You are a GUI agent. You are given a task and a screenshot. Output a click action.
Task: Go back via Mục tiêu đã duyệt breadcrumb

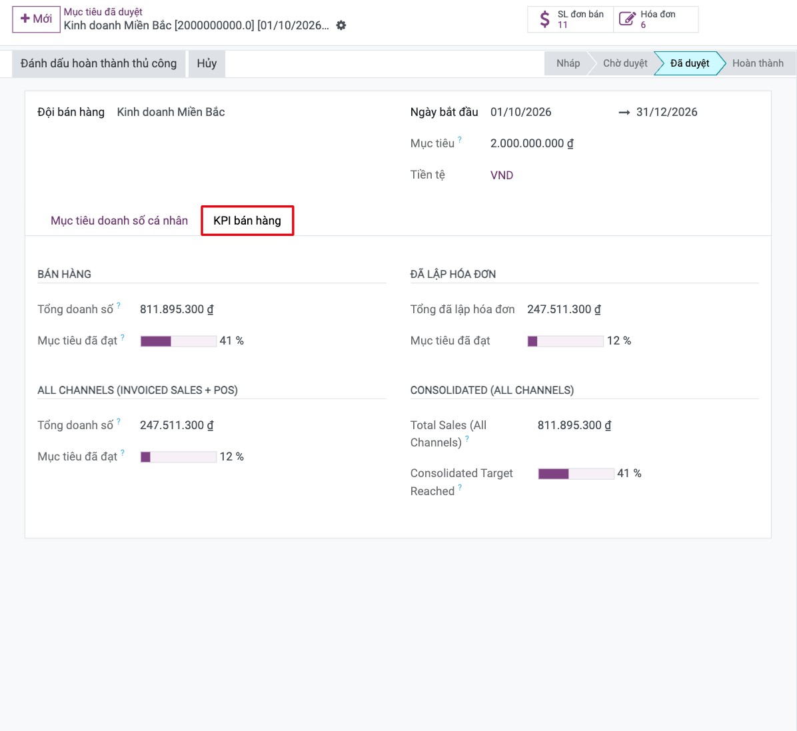point(103,12)
